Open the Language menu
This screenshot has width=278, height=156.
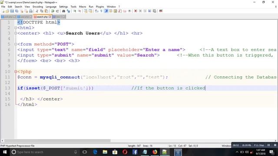coord(51,6)
